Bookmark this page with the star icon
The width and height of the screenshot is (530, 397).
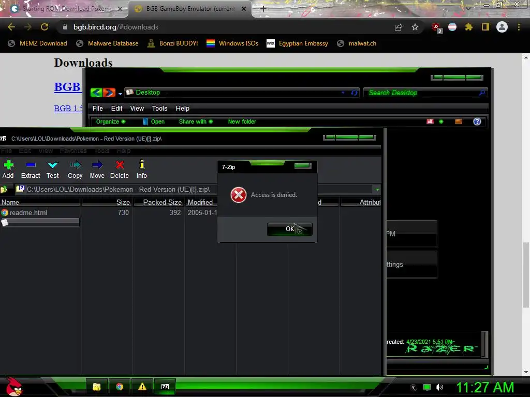pos(415,27)
